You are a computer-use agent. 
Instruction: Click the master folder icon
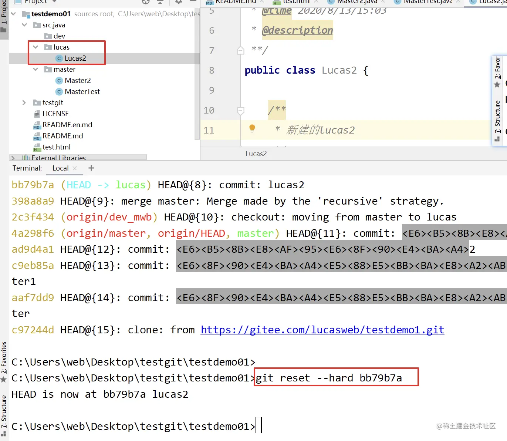tap(48, 70)
